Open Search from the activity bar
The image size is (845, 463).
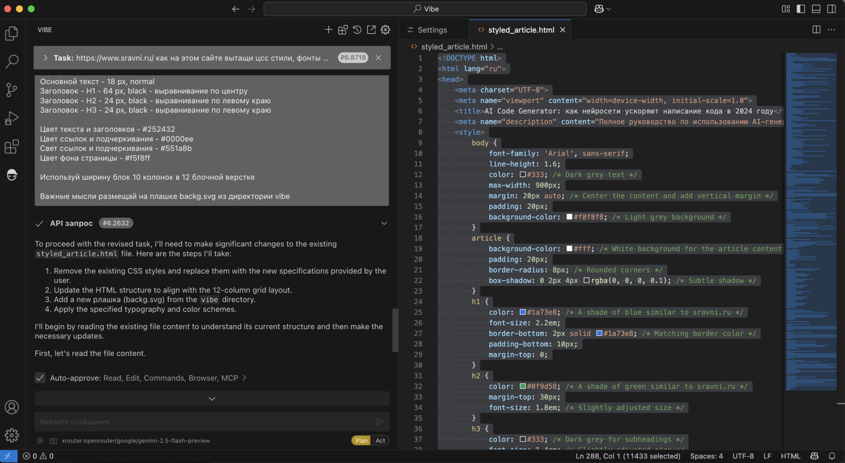[12, 61]
